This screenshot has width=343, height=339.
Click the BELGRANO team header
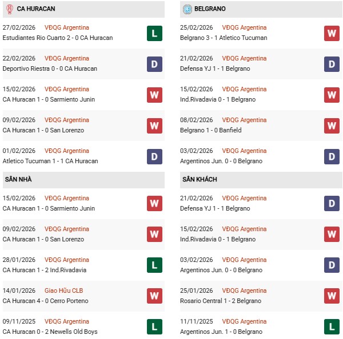(210, 9)
